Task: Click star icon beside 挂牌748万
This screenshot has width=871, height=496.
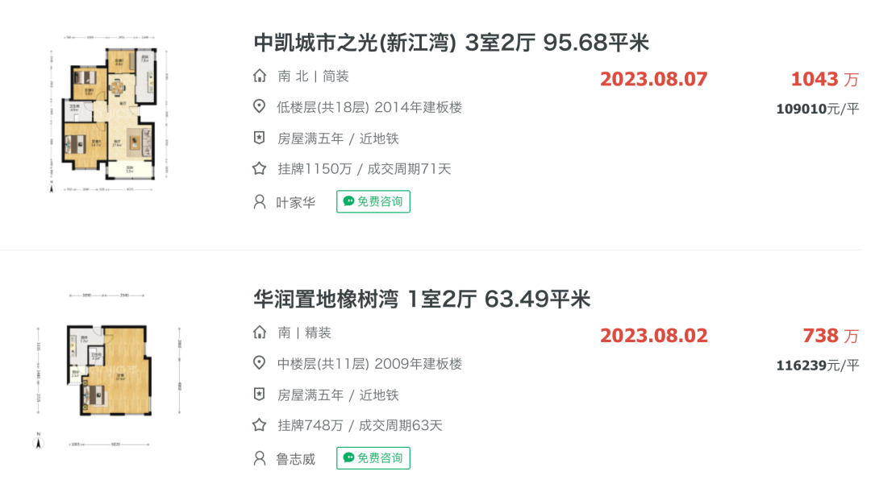Action: (x=260, y=425)
